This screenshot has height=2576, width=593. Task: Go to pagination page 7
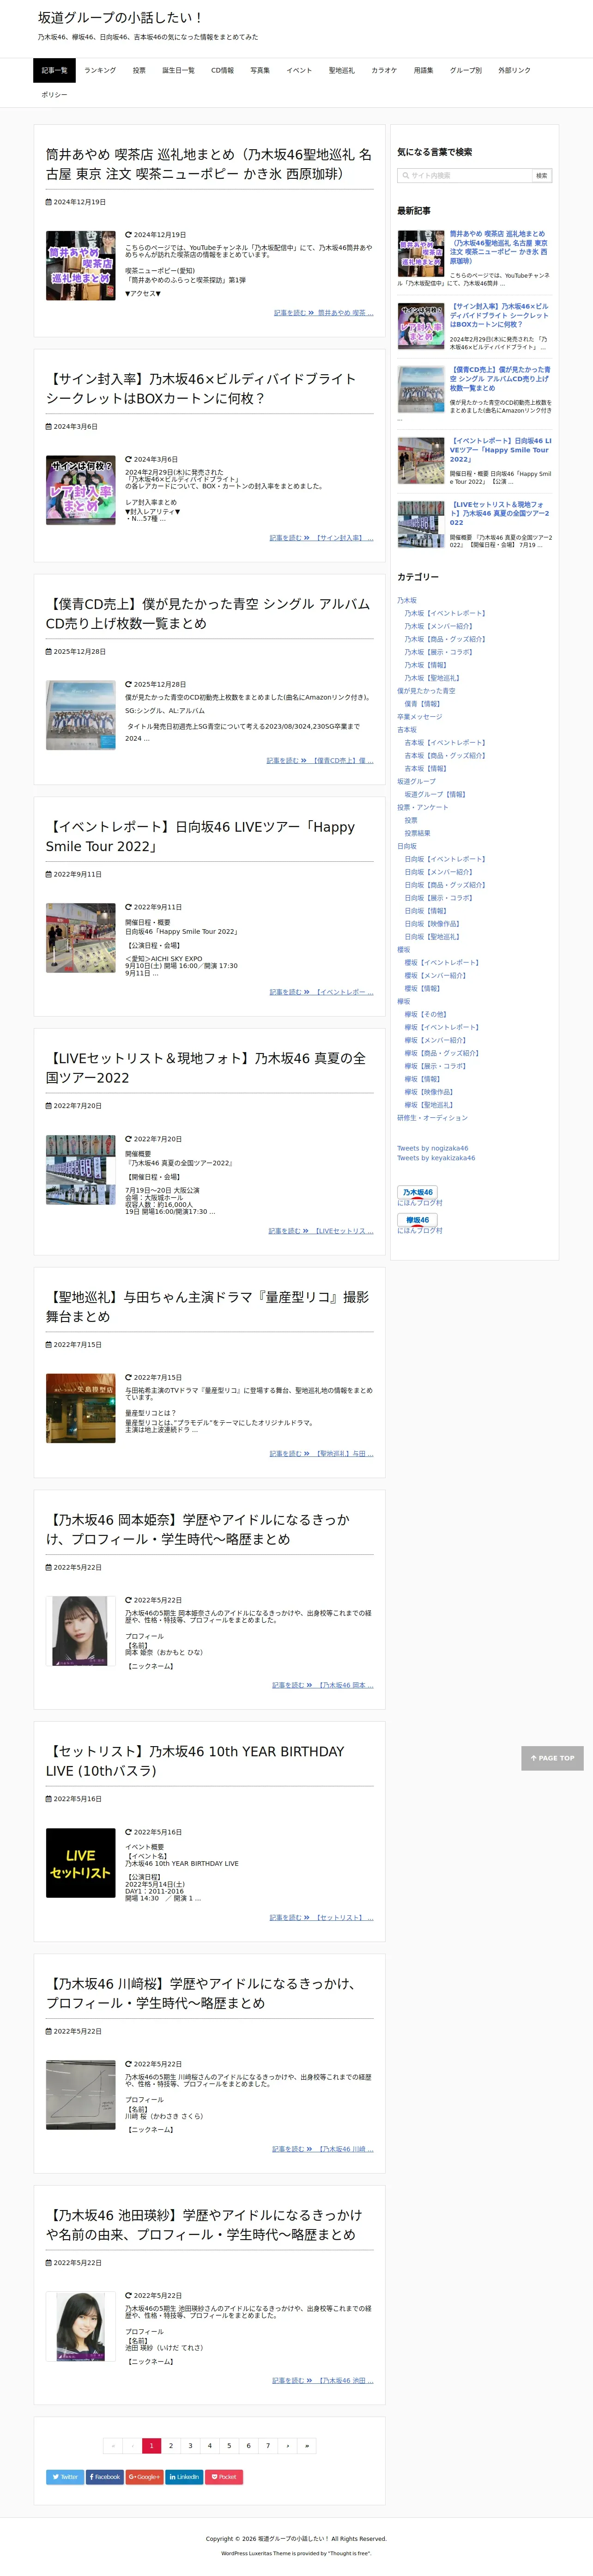click(x=268, y=2446)
